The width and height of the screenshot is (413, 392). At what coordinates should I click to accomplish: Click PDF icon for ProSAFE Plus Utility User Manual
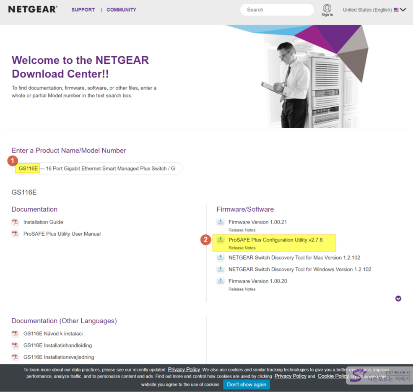tap(16, 234)
